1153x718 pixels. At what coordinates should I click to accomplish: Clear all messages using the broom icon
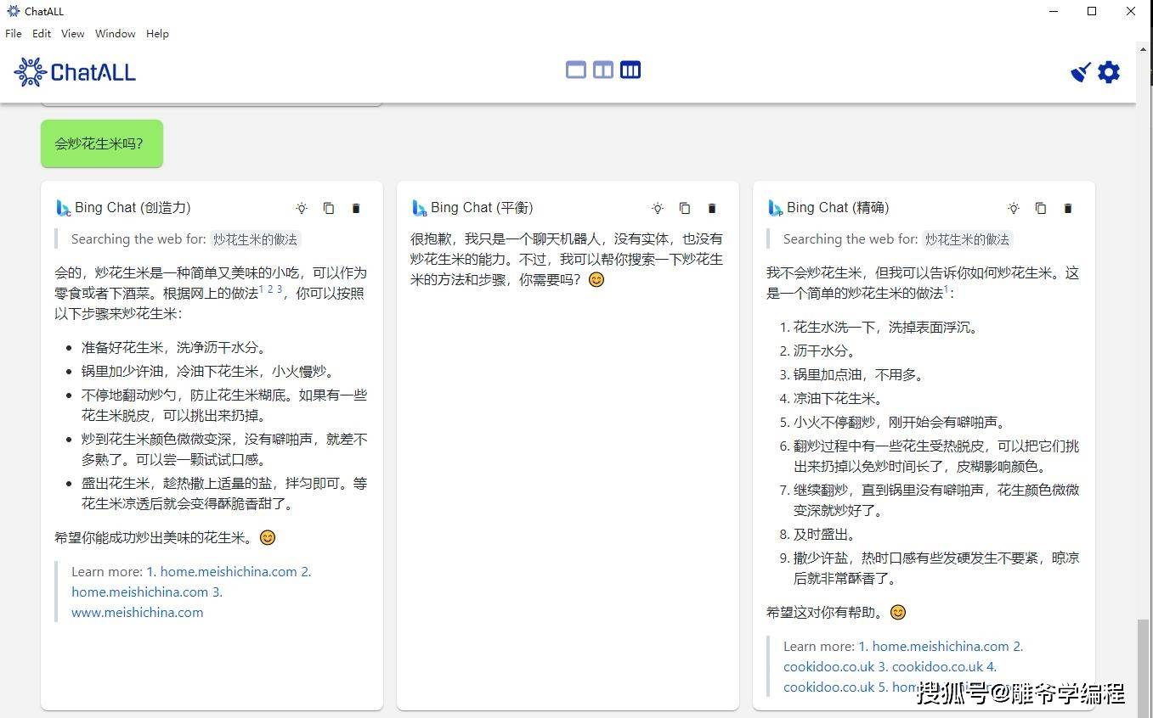click(x=1080, y=72)
